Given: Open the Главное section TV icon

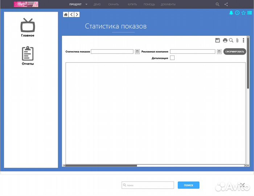Looking at the screenshot, I should pos(28,25).
